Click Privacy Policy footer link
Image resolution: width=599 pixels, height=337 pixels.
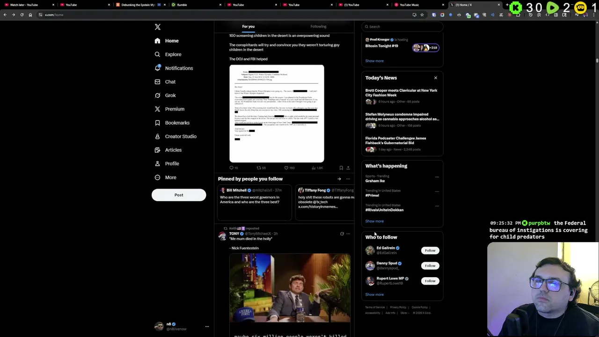click(x=398, y=308)
